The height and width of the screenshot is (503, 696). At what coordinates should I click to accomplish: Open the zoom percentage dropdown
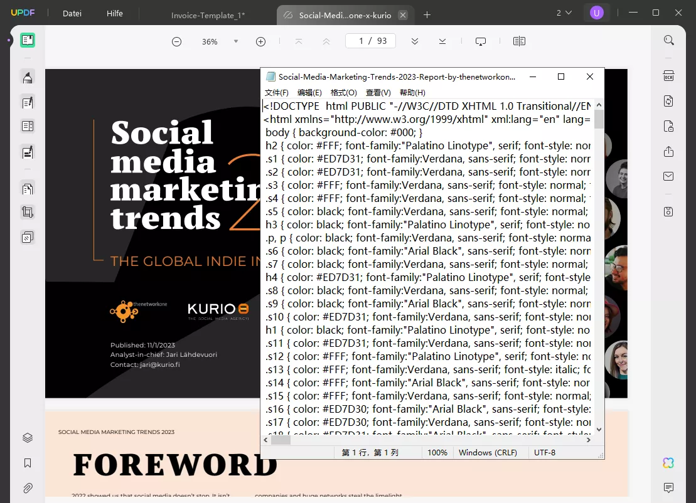click(235, 41)
